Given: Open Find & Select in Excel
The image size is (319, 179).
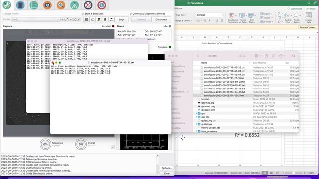Looking at the screenshot, I should [x=297, y=18].
